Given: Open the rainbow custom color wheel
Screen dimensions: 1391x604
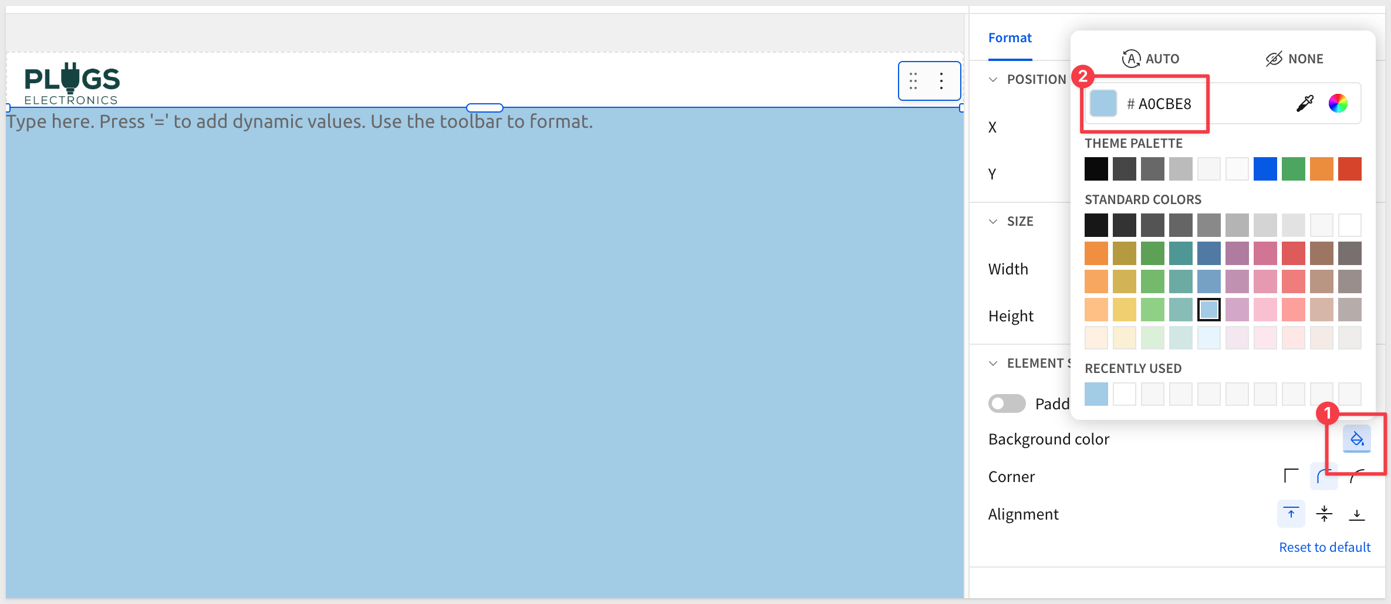Looking at the screenshot, I should coord(1338,104).
